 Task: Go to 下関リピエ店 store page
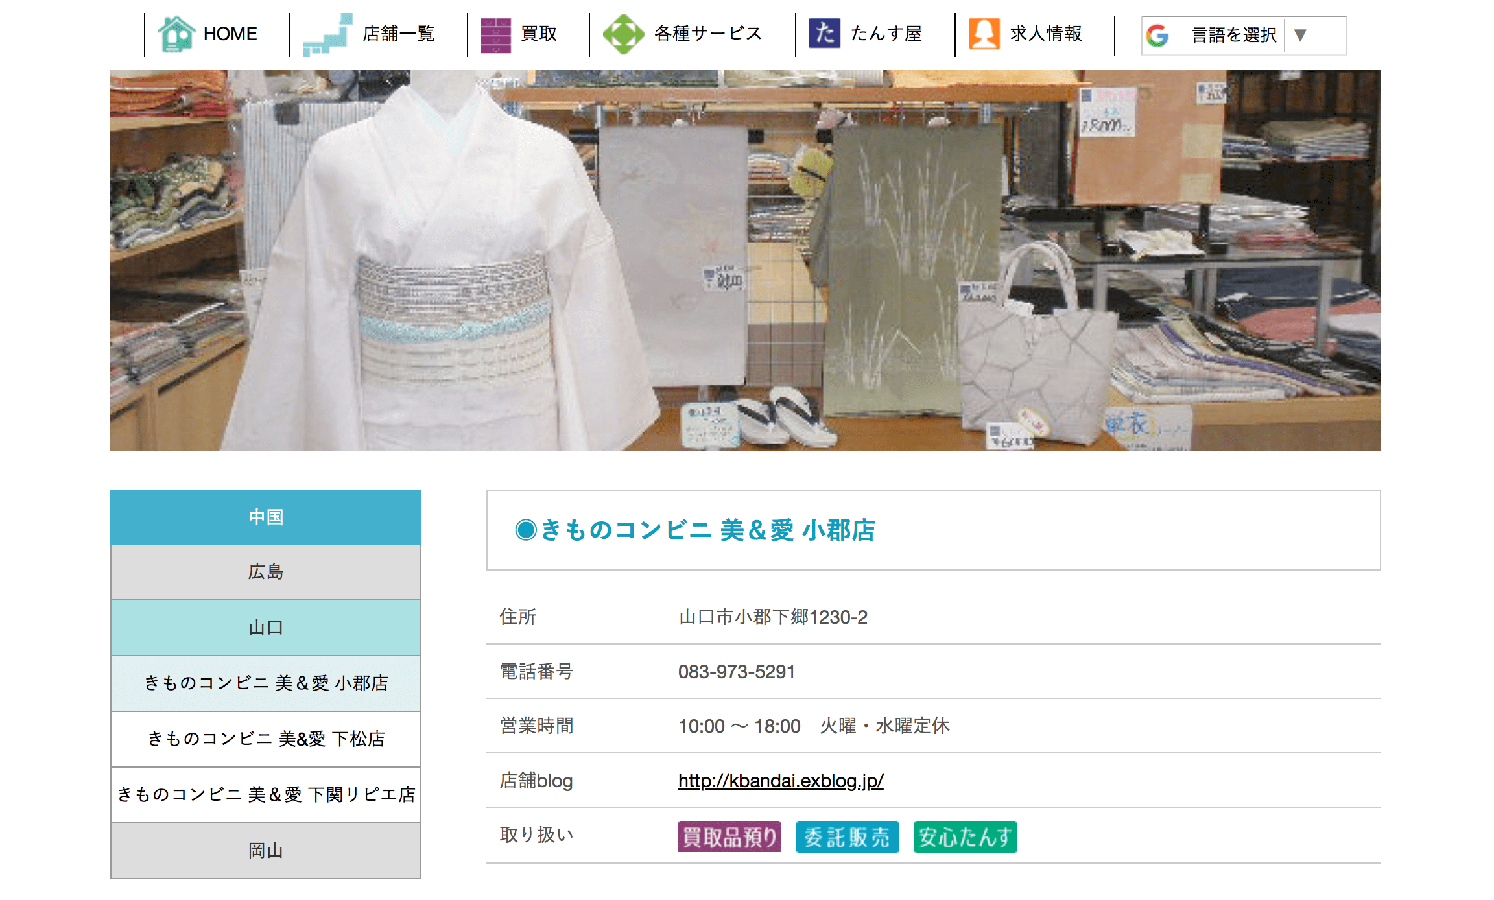pos(266,795)
